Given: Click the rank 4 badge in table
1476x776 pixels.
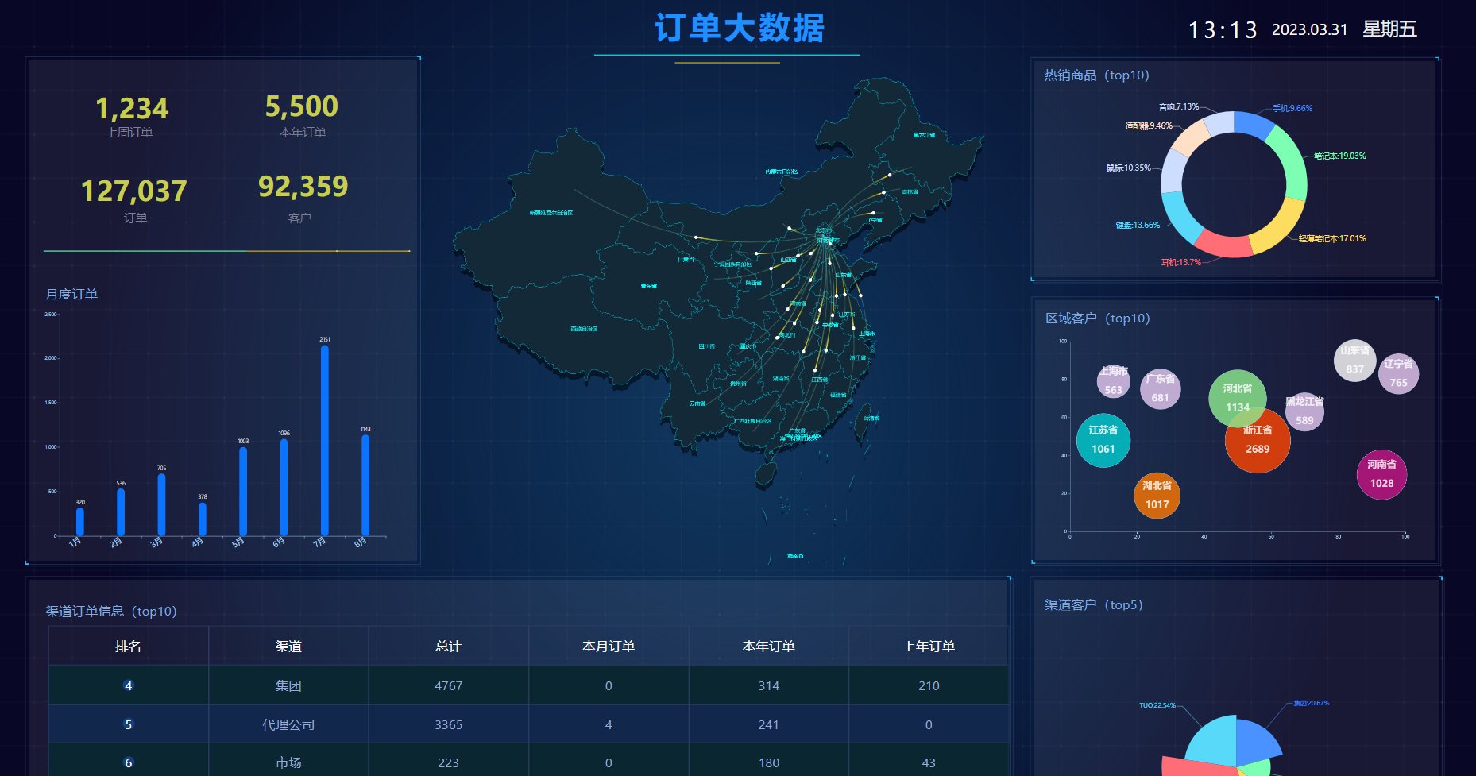Looking at the screenshot, I should pyautogui.click(x=129, y=685).
